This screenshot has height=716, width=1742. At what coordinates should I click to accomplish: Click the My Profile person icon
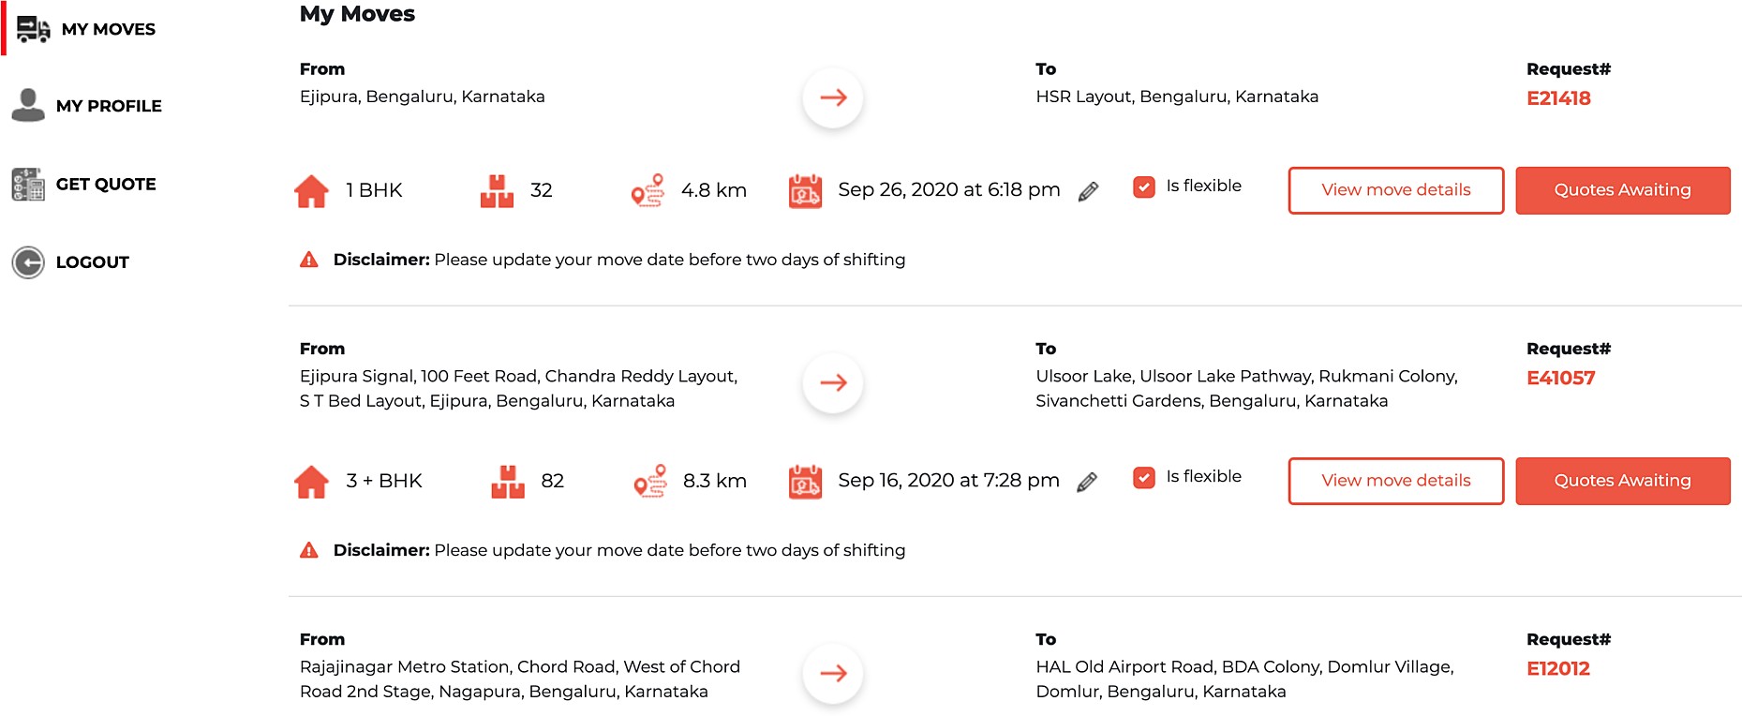tap(28, 105)
